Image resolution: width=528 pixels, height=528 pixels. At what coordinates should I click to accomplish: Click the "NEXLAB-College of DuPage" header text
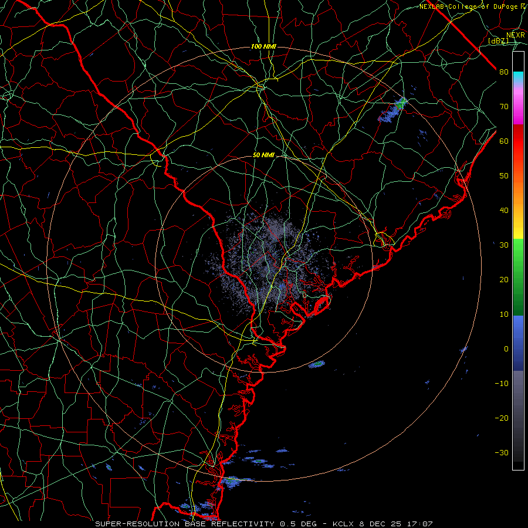coord(469,6)
